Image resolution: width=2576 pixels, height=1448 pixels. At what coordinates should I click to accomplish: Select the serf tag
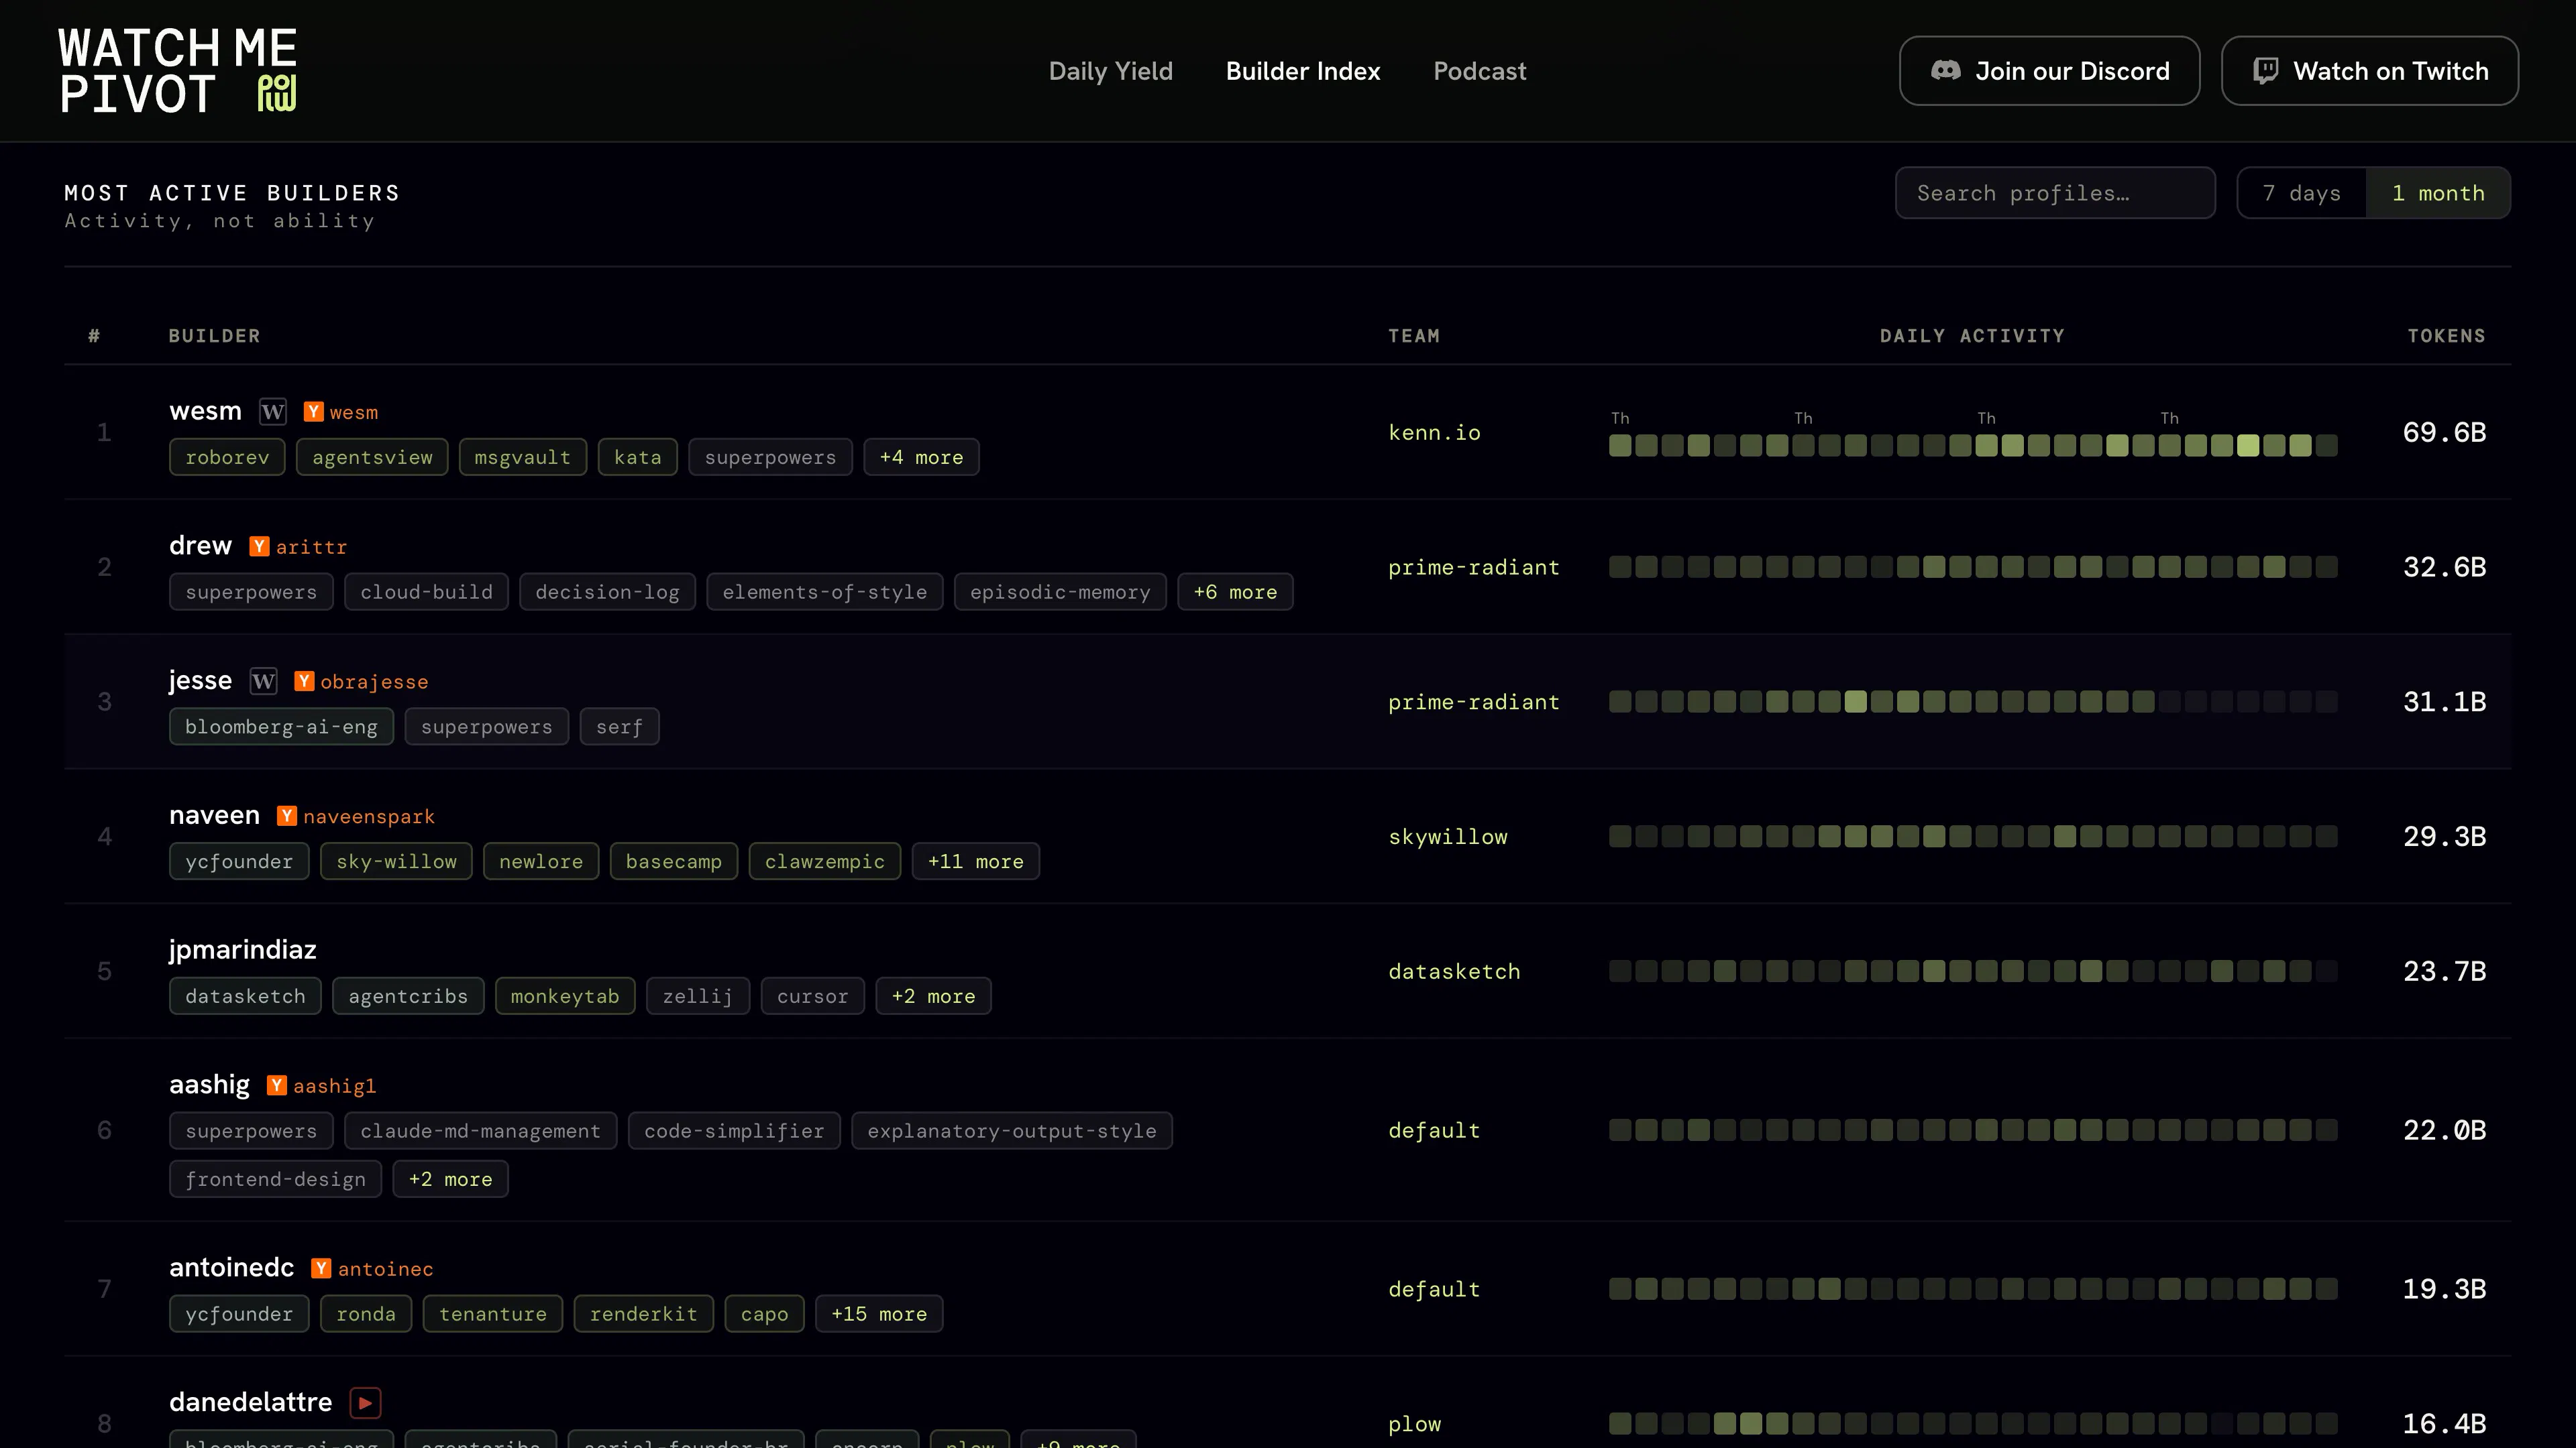(x=619, y=727)
